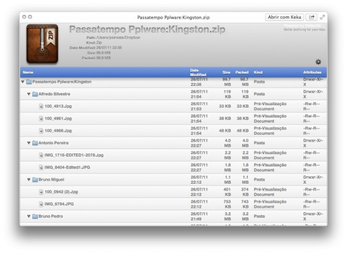Collapse the Passatempo Pplware:Kingston root folder
Viewport: 347px width, 253px height.
click(x=23, y=82)
